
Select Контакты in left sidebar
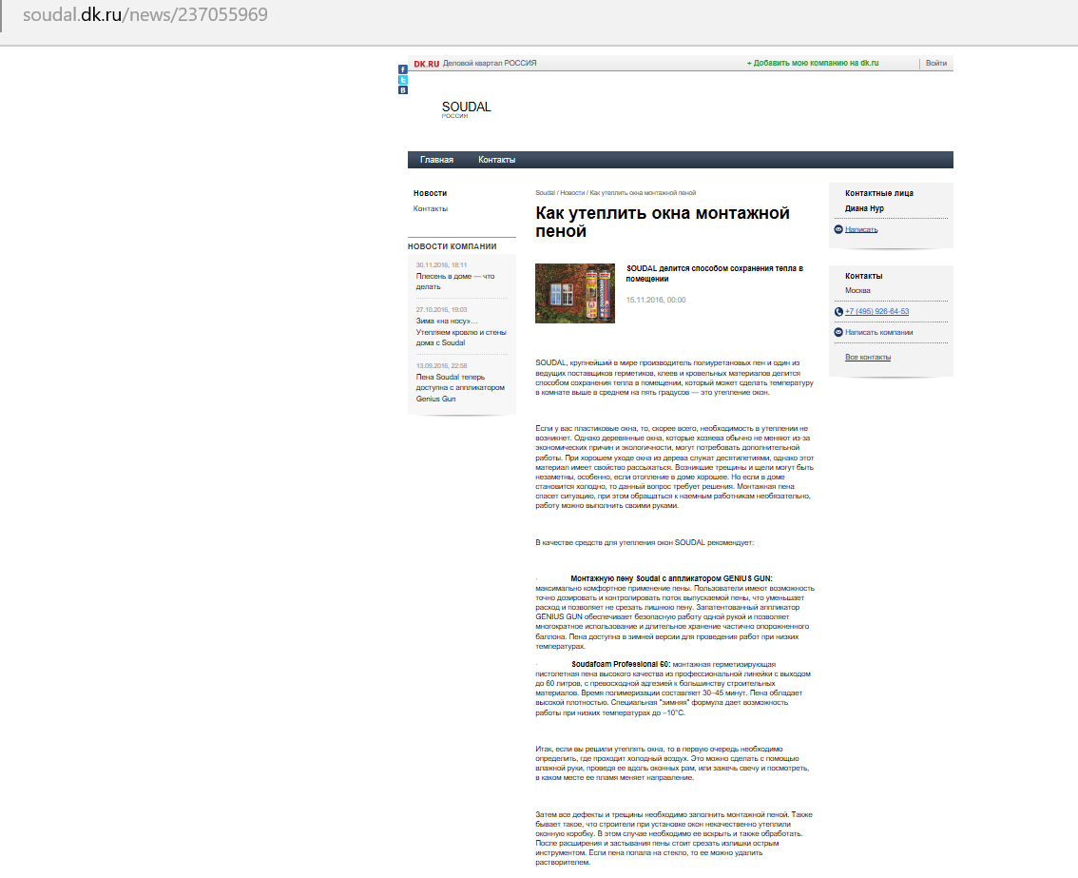tap(431, 208)
